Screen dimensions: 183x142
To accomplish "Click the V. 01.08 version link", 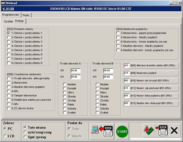I will [8, 9].
